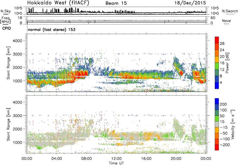Pick the blue segment of the velocity colorbar above 200

pos(217,101)
